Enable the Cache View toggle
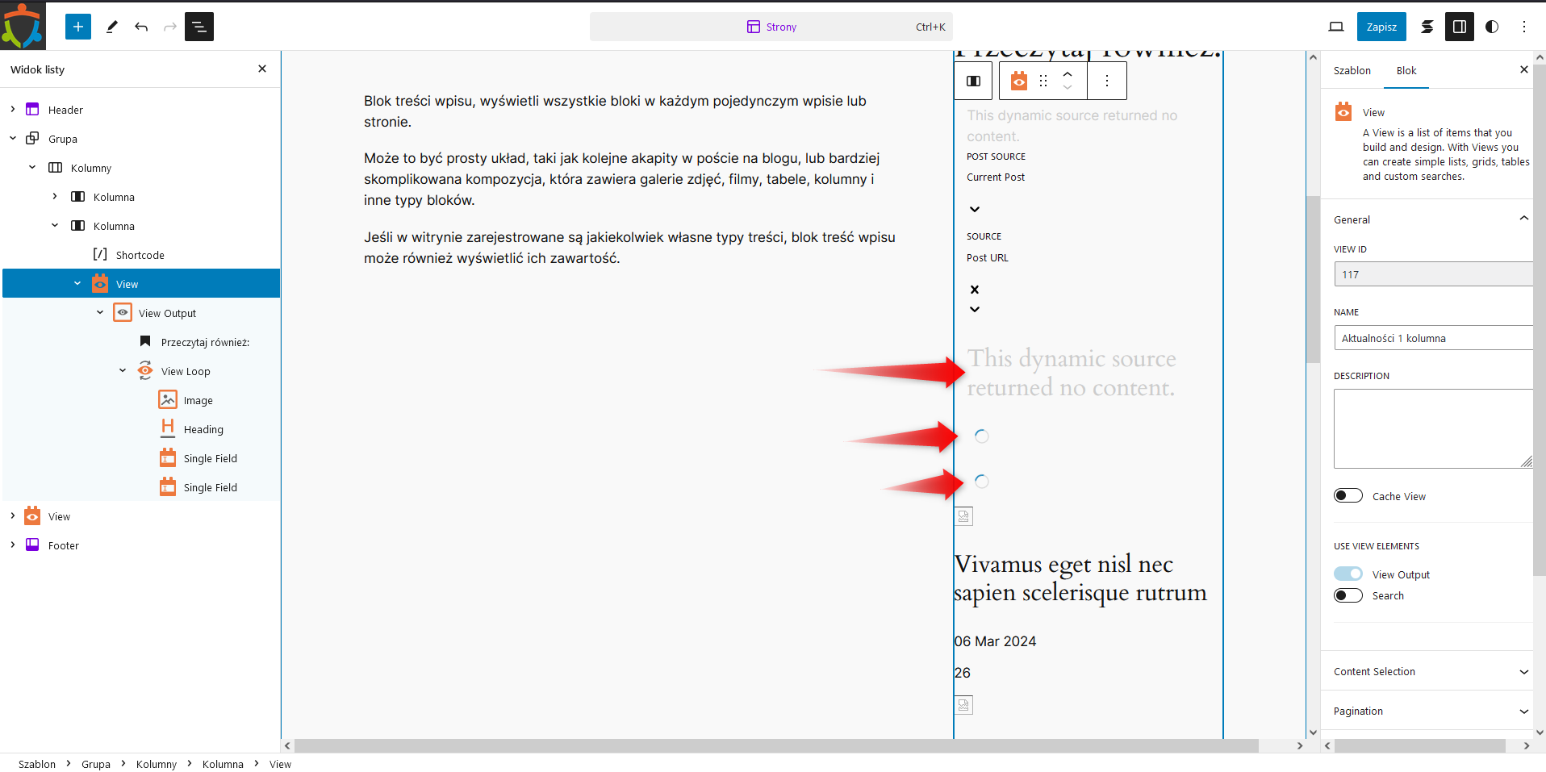Viewport: 1546px width, 772px height. point(1348,495)
